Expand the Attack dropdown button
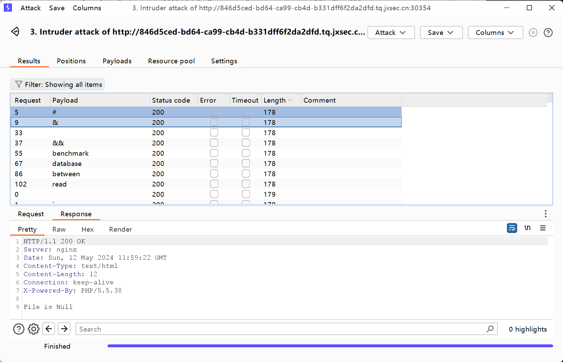The image size is (563, 362). click(x=391, y=33)
